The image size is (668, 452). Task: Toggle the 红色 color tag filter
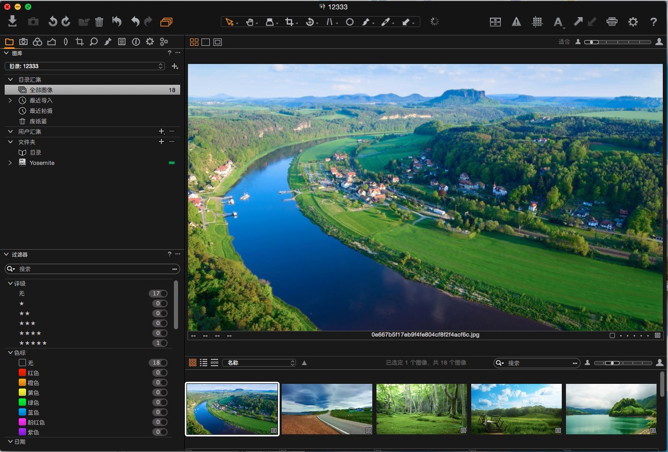tap(163, 373)
